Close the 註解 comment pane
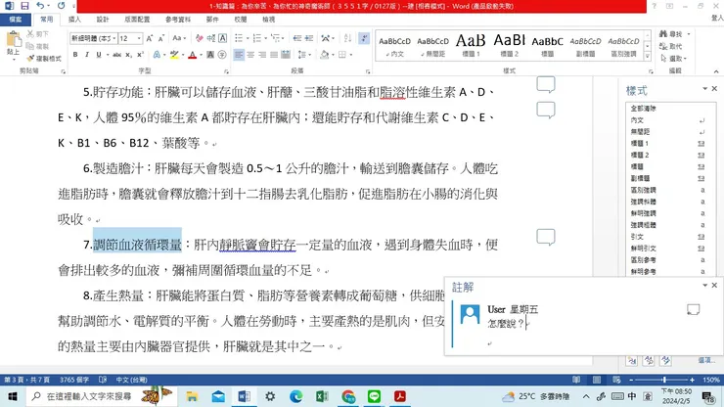Viewport: 724px width, 407px height. click(714, 285)
